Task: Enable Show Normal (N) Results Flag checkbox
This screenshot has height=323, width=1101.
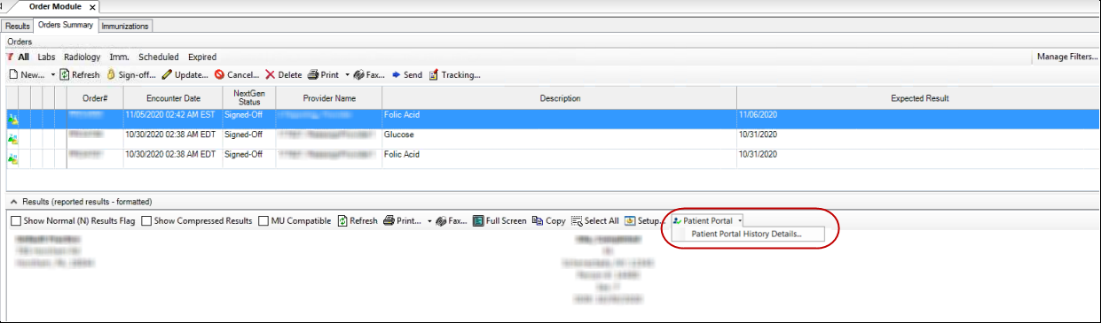Action: tap(16, 221)
